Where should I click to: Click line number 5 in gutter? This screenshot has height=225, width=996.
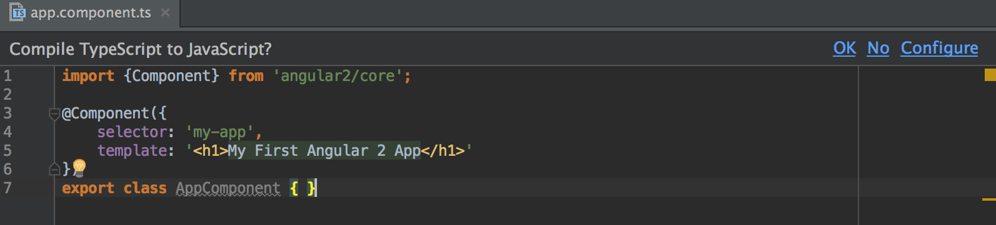8,151
